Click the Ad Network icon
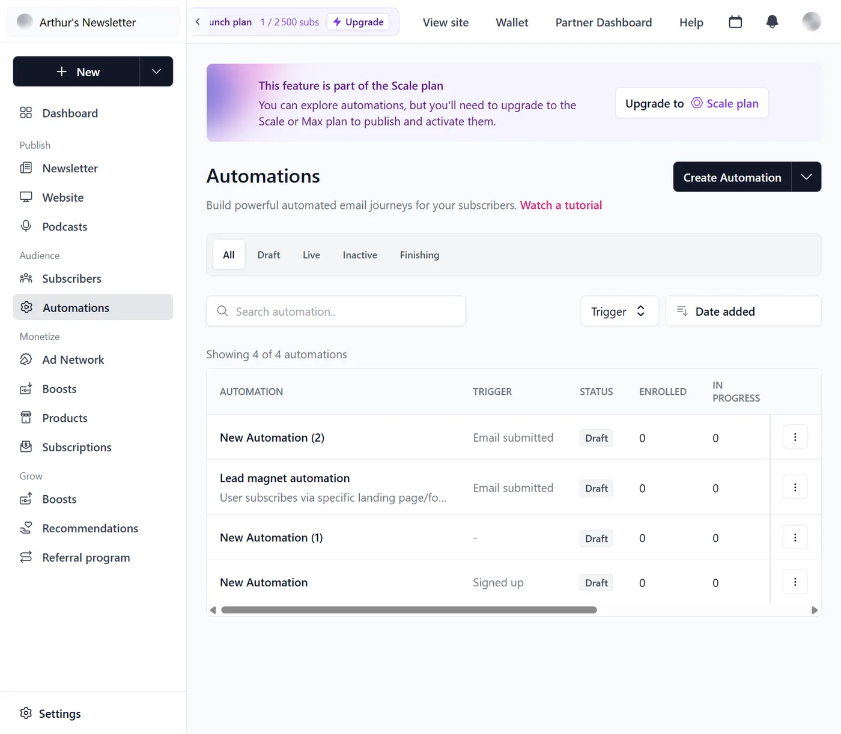The width and height of the screenshot is (841, 734). click(x=26, y=359)
